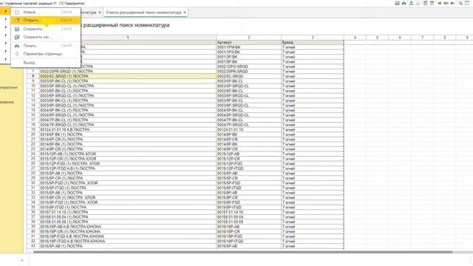Select column header 2
The height and width of the screenshot is (266, 473).
click(x=248, y=38)
